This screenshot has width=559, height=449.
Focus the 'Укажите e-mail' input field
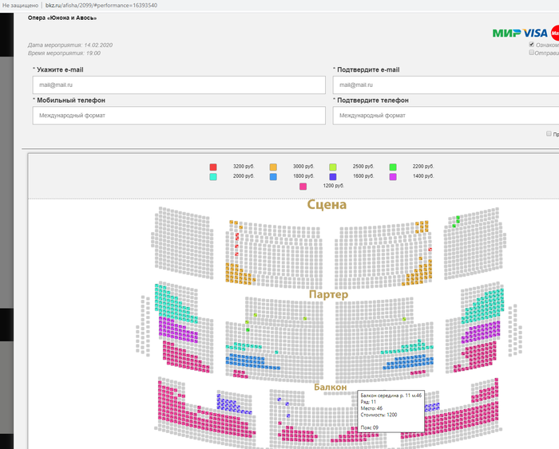(x=179, y=85)
